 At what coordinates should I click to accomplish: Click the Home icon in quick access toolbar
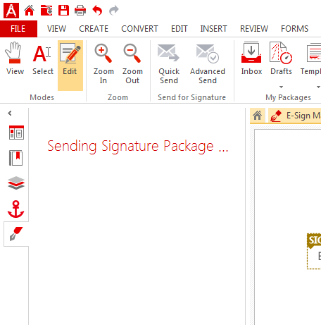coord(29,11)
